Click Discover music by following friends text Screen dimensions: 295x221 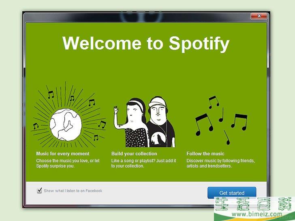pos(220,161)
